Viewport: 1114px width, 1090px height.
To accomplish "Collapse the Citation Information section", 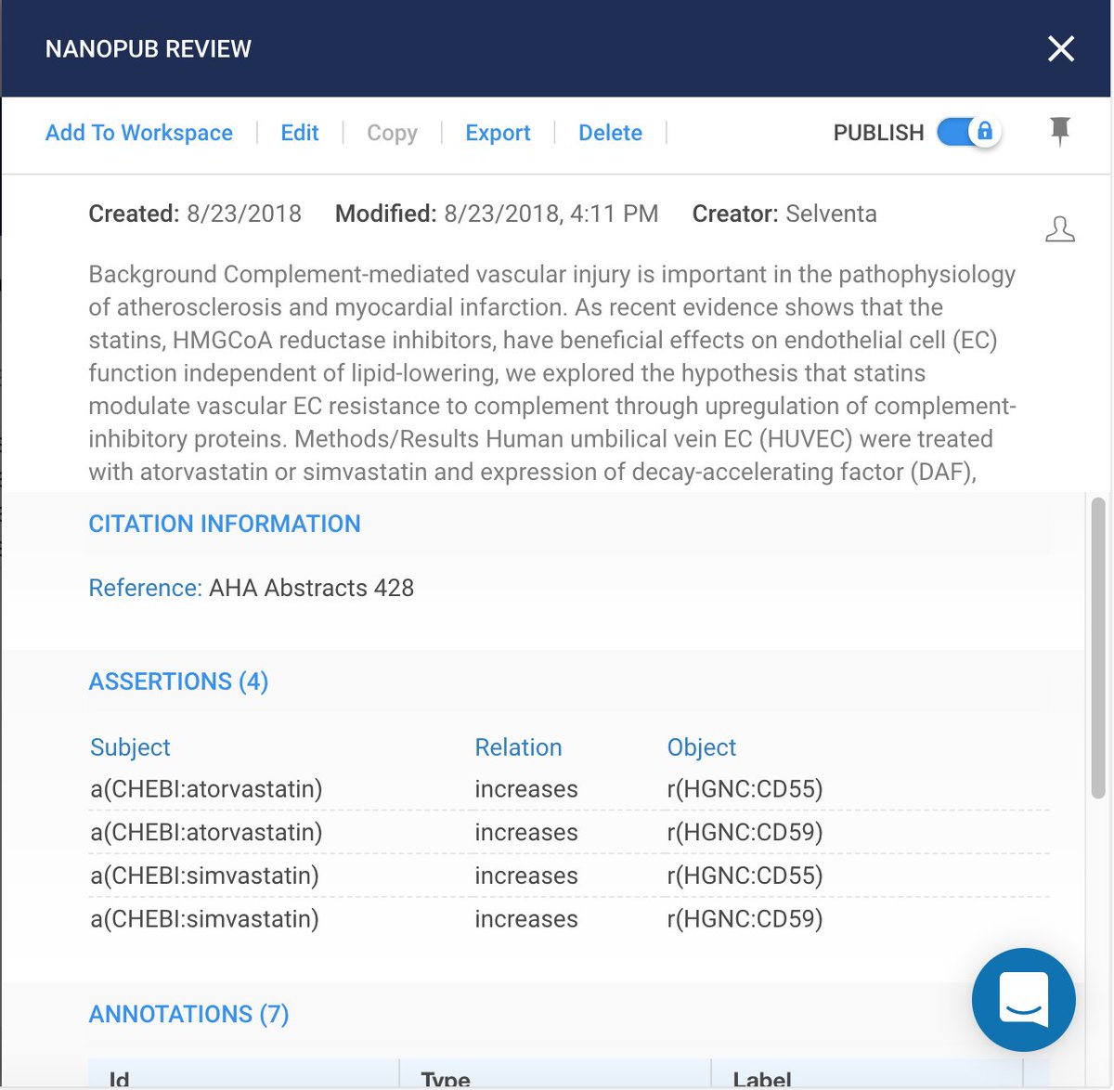I will point(225,524).
